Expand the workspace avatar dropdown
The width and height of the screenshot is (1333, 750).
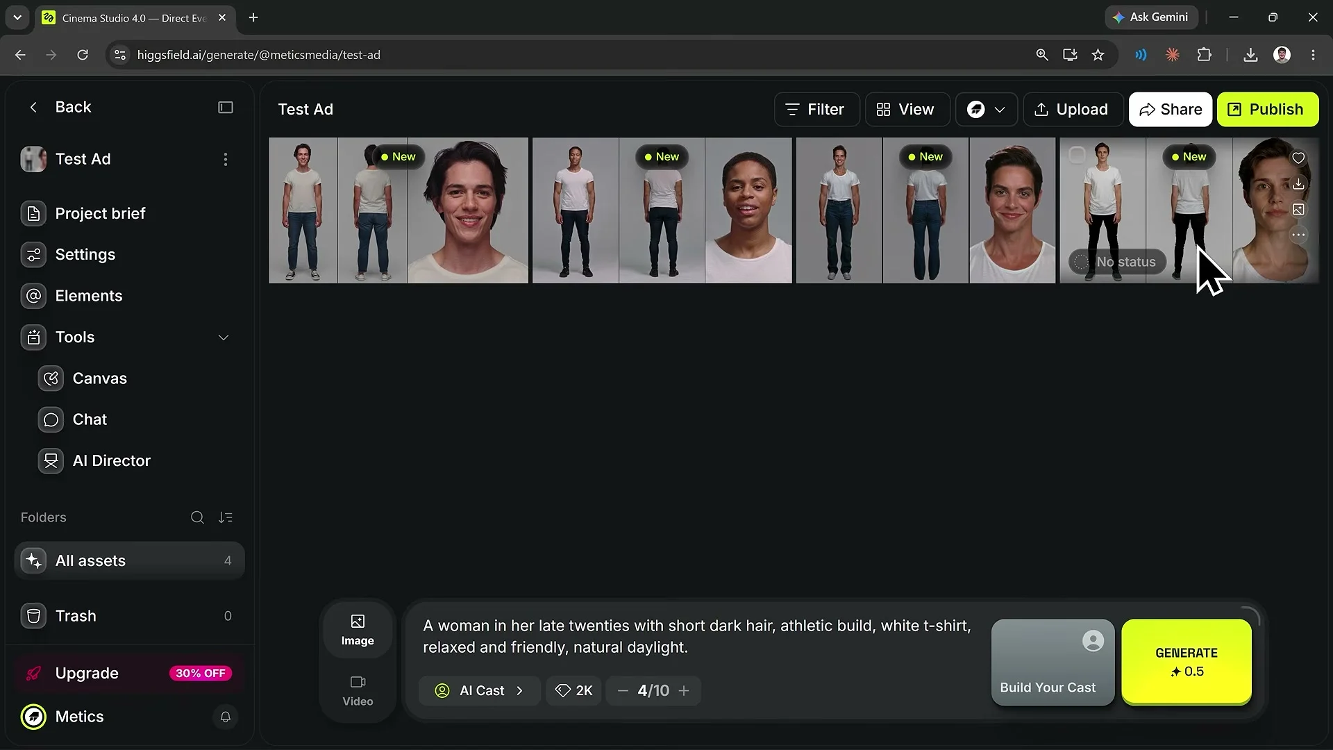(x=986, y=110)
